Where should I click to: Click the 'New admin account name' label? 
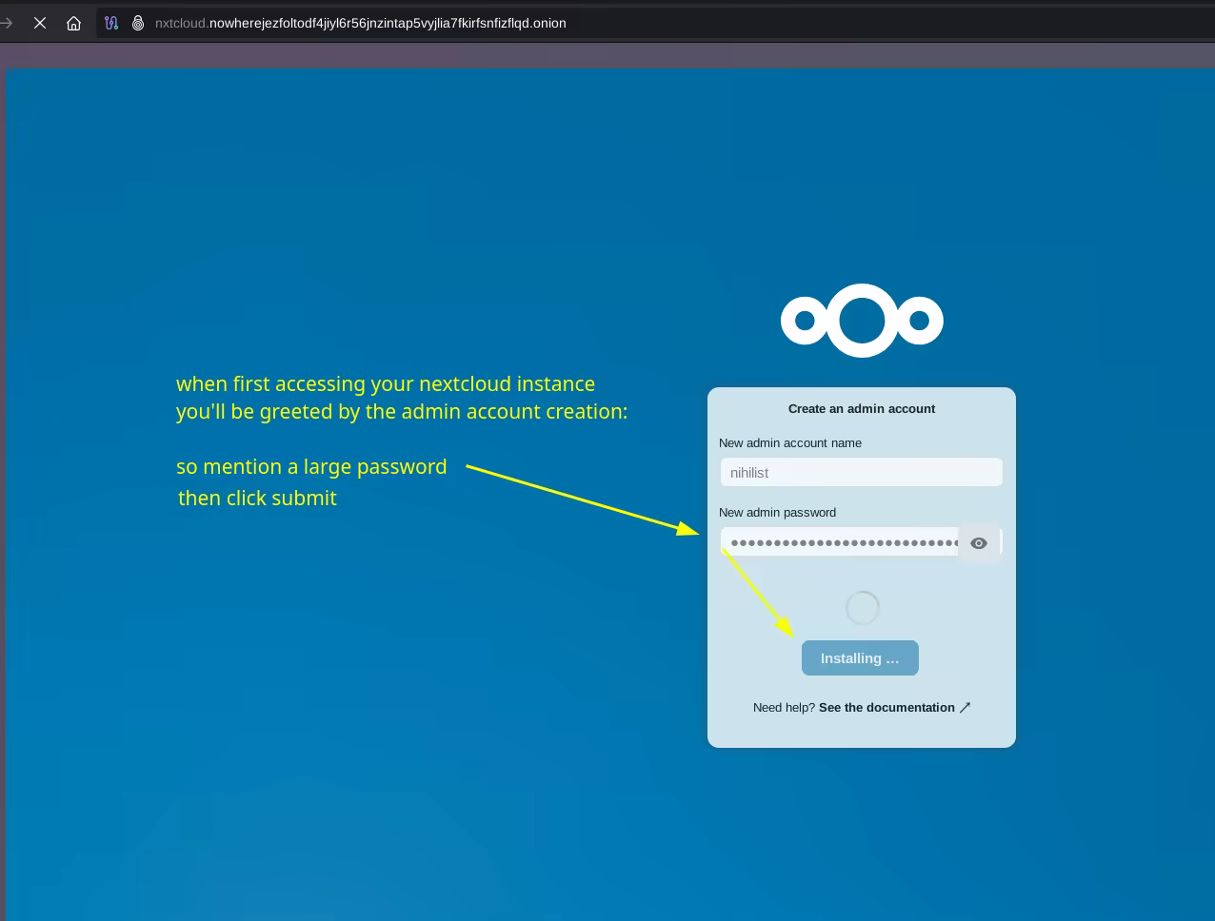[789, 443]
